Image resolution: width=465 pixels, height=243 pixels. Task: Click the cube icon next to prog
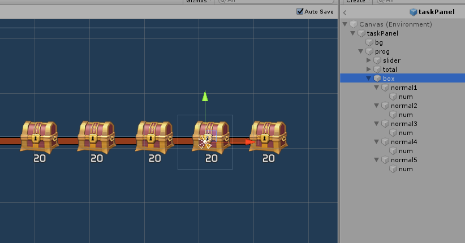pos(369,51)
